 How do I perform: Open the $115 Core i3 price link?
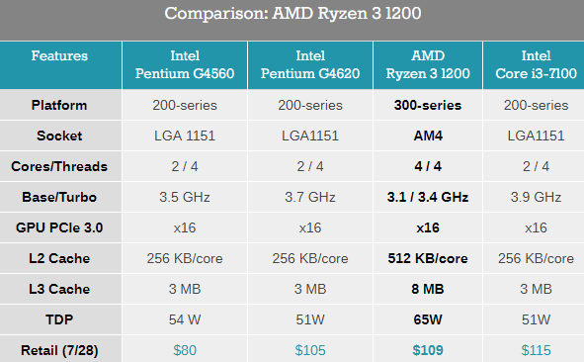click(x=536, y=350)
